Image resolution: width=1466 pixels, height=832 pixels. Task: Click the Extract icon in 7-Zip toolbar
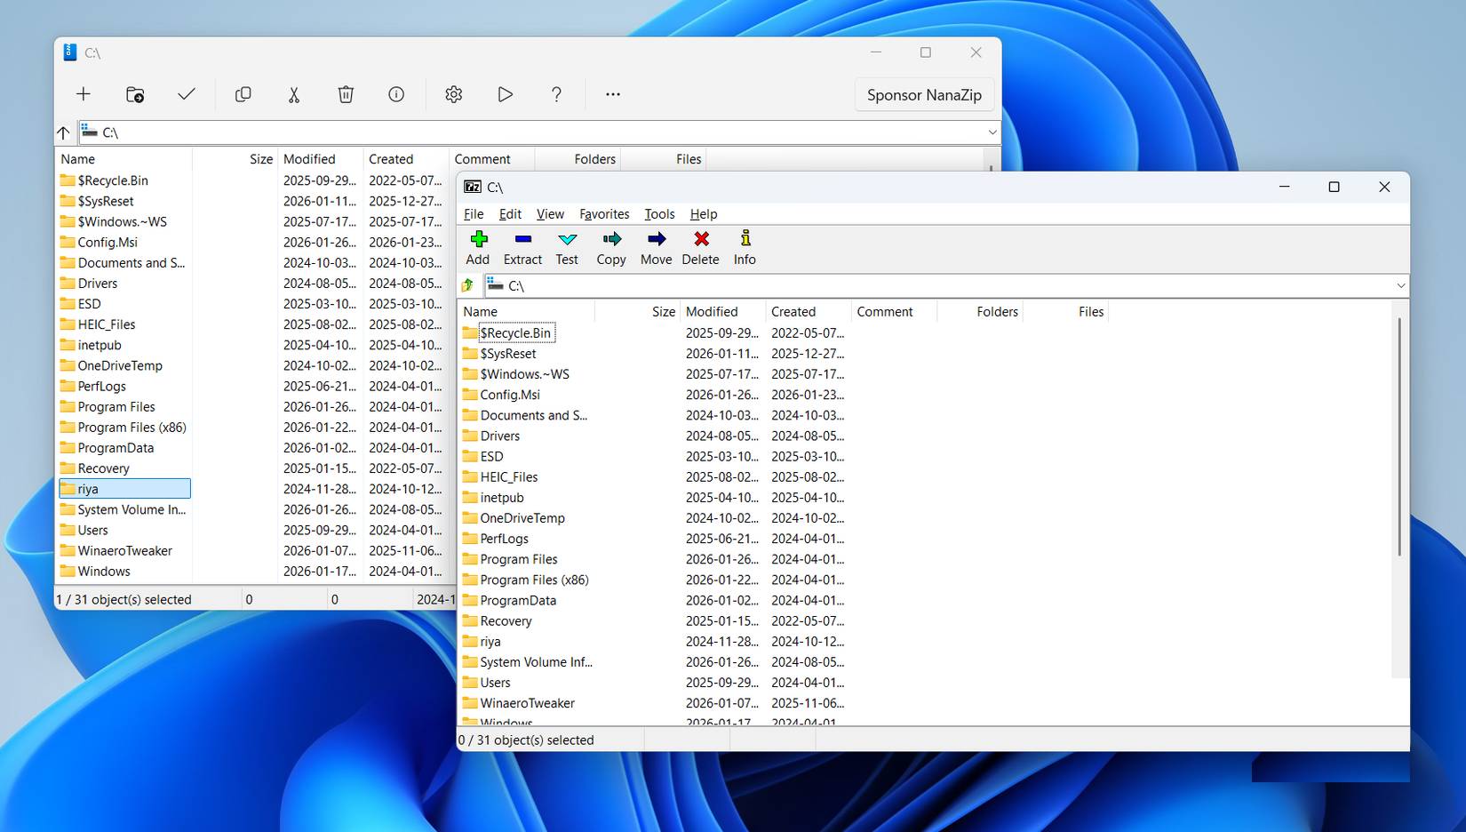click(x=522, y=247)
